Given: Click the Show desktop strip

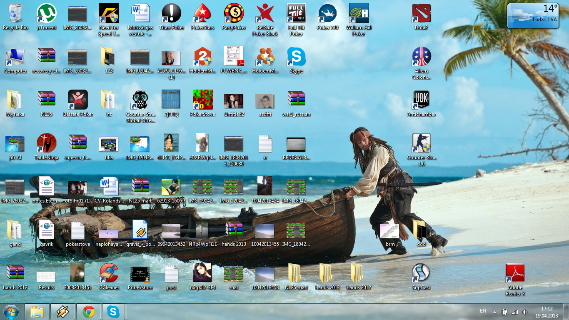Looking at the screenshot, I should pyautogui.click(x=566, y=312).
